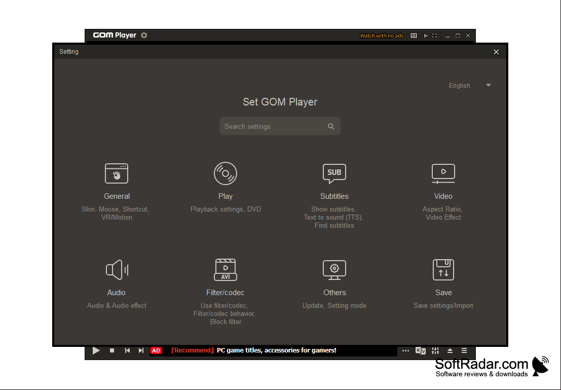561x390 pixels.
Task: Minimize the GOM Player window
Action: pos(447,36)
